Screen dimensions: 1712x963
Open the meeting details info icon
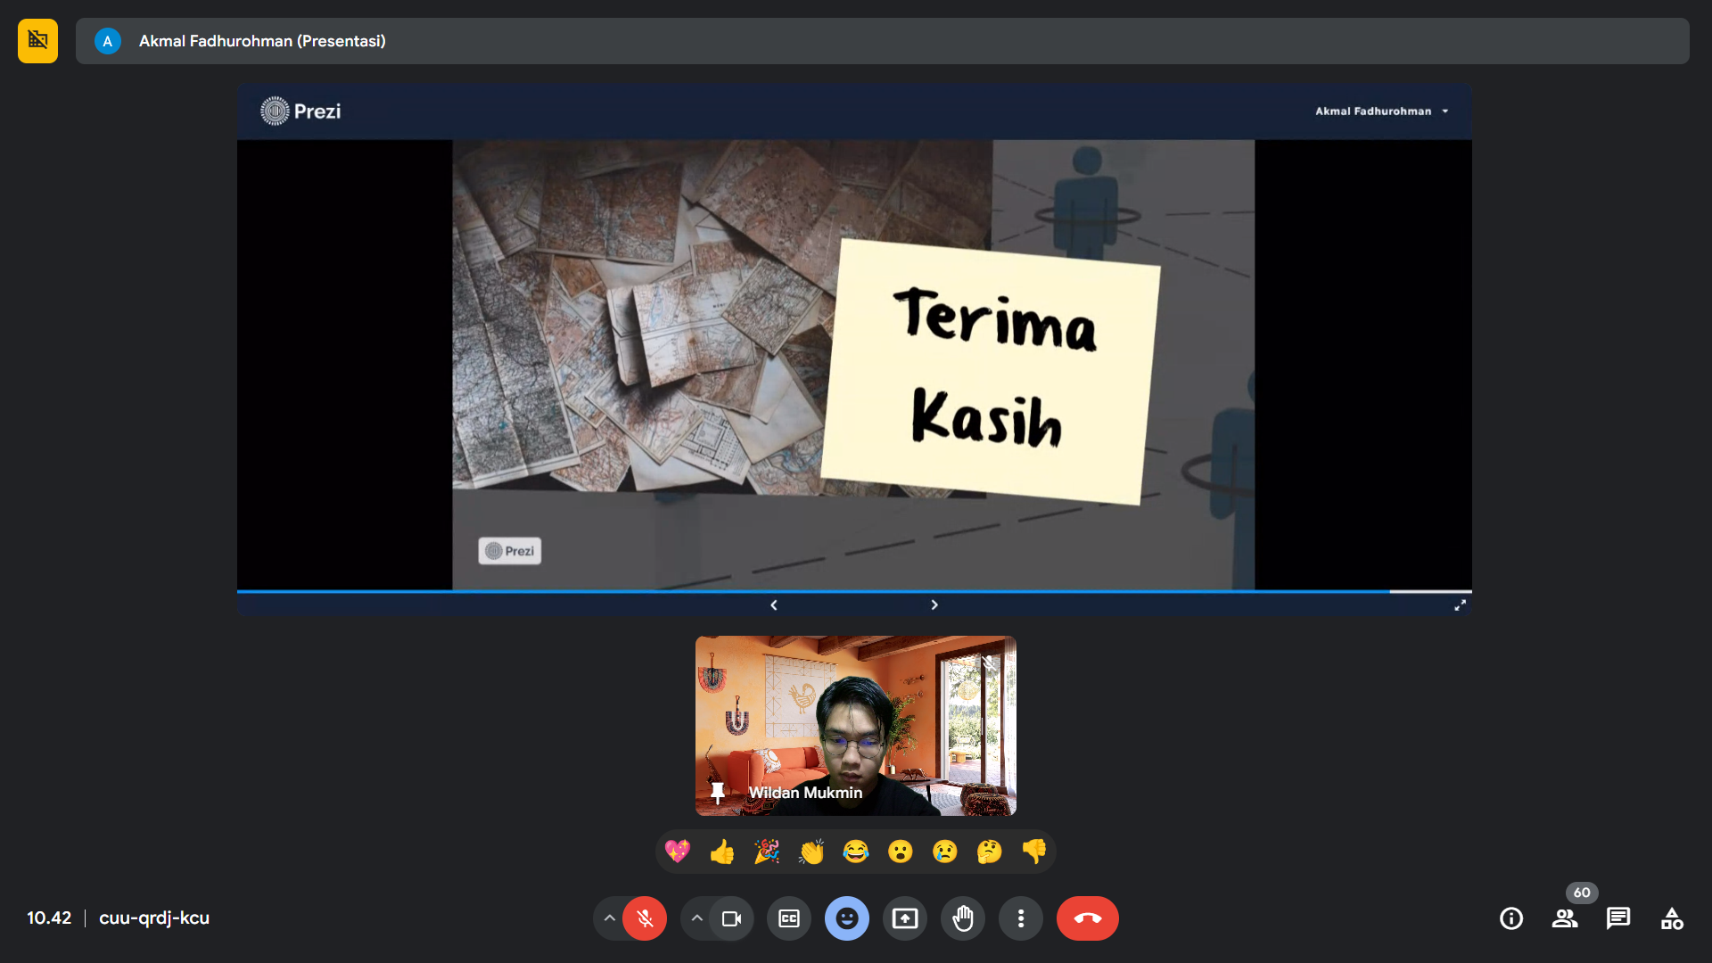pyautogui.click(x=1511, y=918)
